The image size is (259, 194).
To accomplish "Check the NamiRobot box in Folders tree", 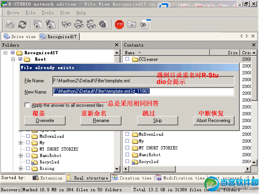I will [28, 155].
